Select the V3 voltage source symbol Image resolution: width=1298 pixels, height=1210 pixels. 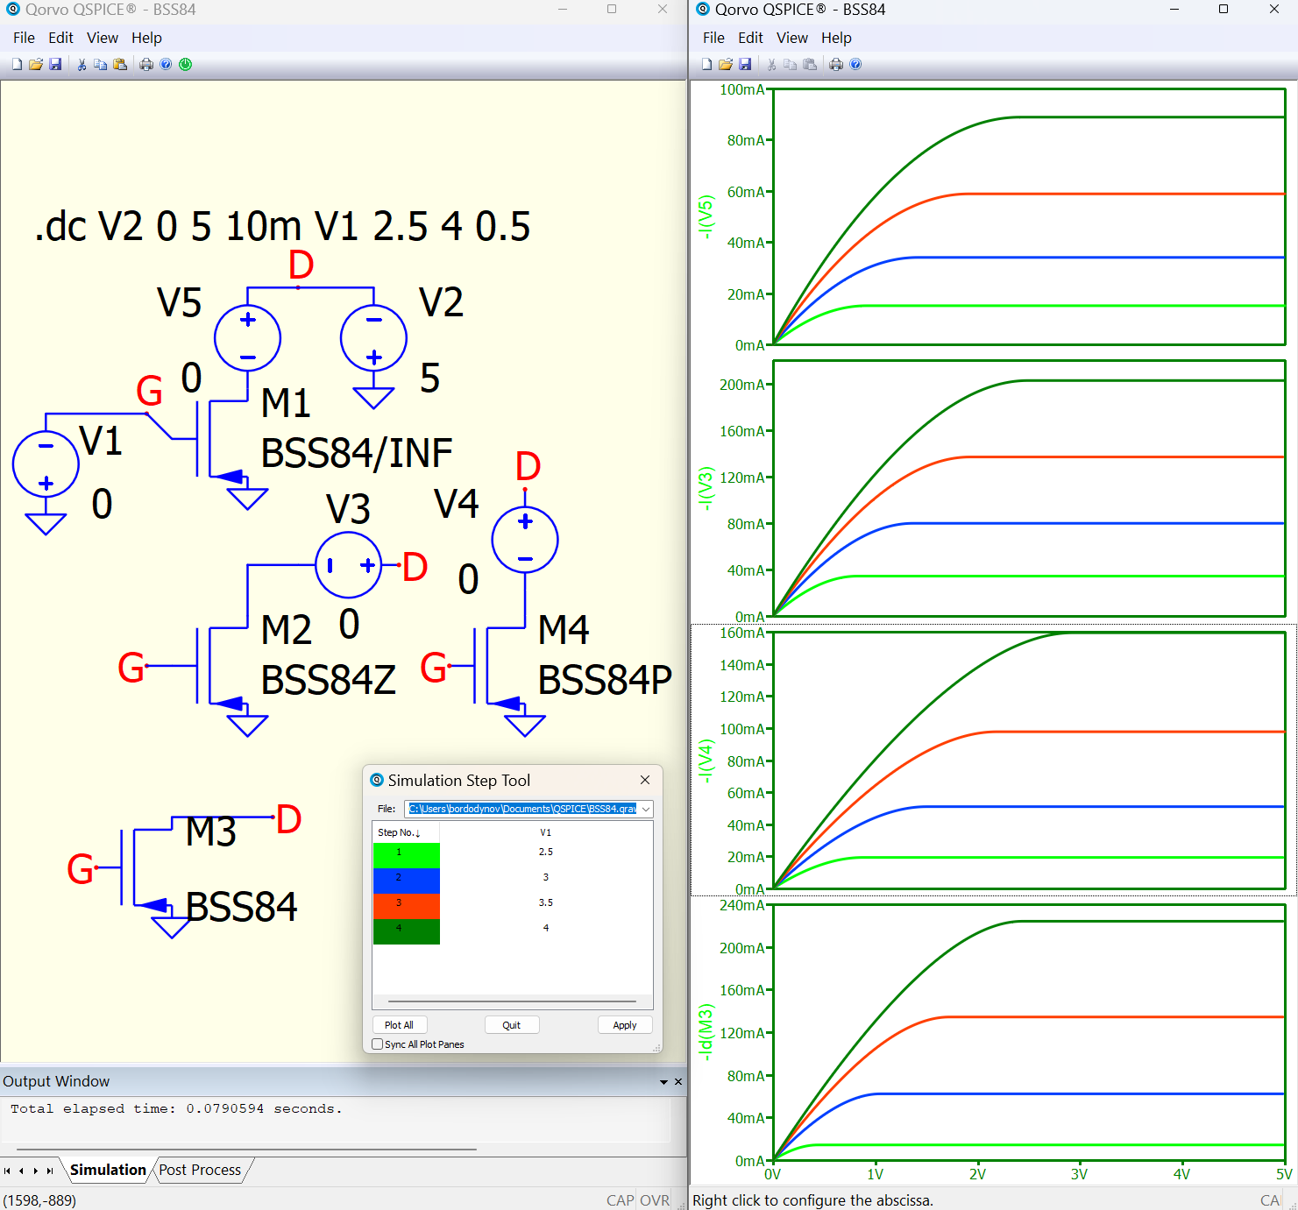pyautogui.click(x=349, y=565)
